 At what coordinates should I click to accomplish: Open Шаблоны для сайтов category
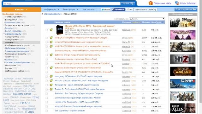pyautogui.click(x=15, y=71)
